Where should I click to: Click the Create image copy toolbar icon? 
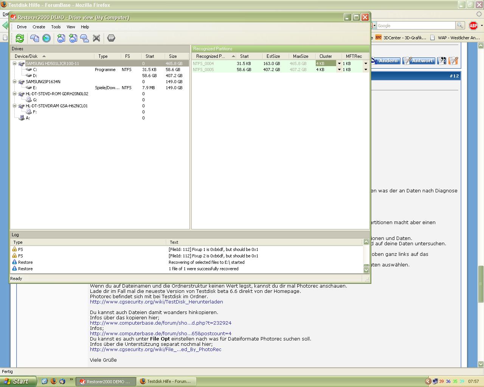pos(34,38)
